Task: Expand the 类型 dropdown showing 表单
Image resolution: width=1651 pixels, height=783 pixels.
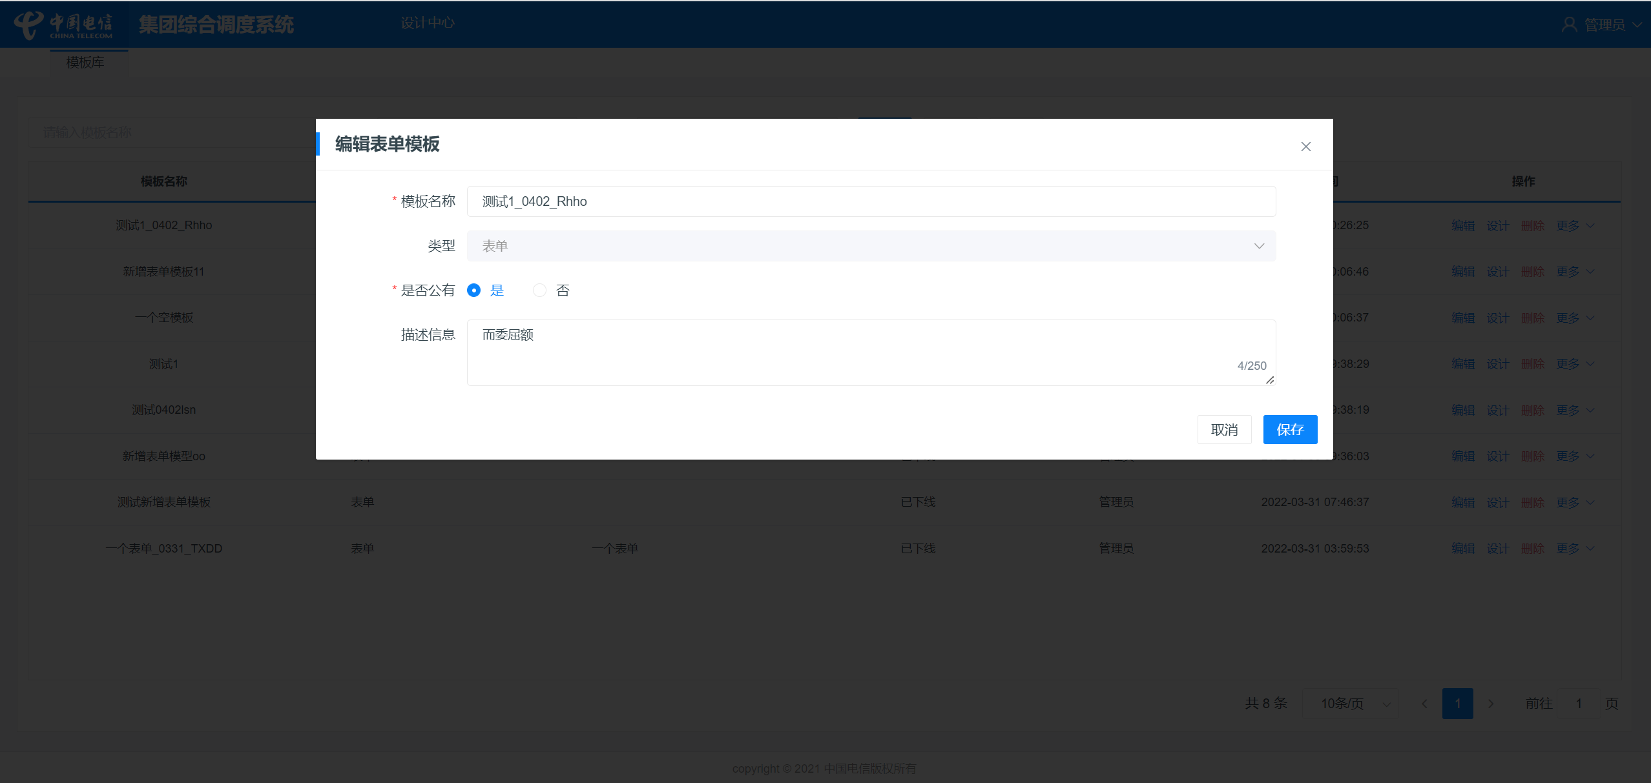Action: tap(1258, 246)
